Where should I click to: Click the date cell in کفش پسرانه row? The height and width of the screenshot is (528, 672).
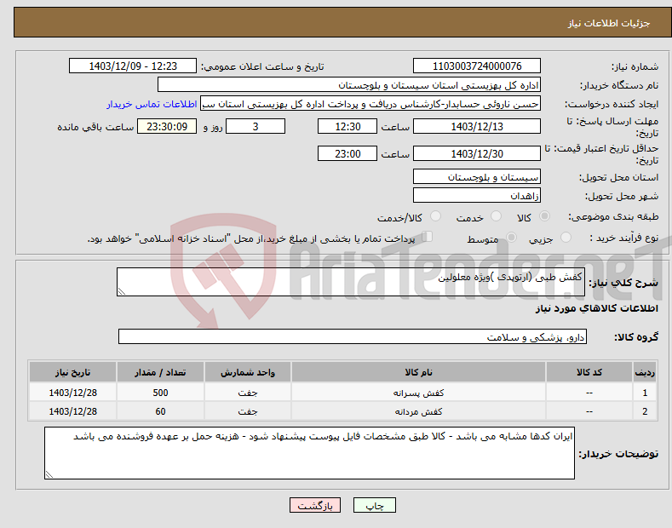point(73,393)
